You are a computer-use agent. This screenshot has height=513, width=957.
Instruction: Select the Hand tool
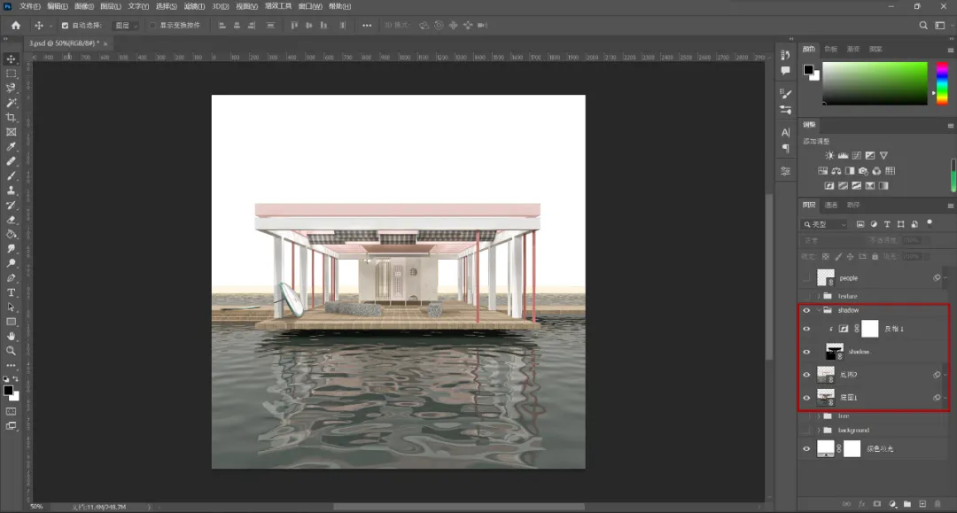(x=11, y=336)
